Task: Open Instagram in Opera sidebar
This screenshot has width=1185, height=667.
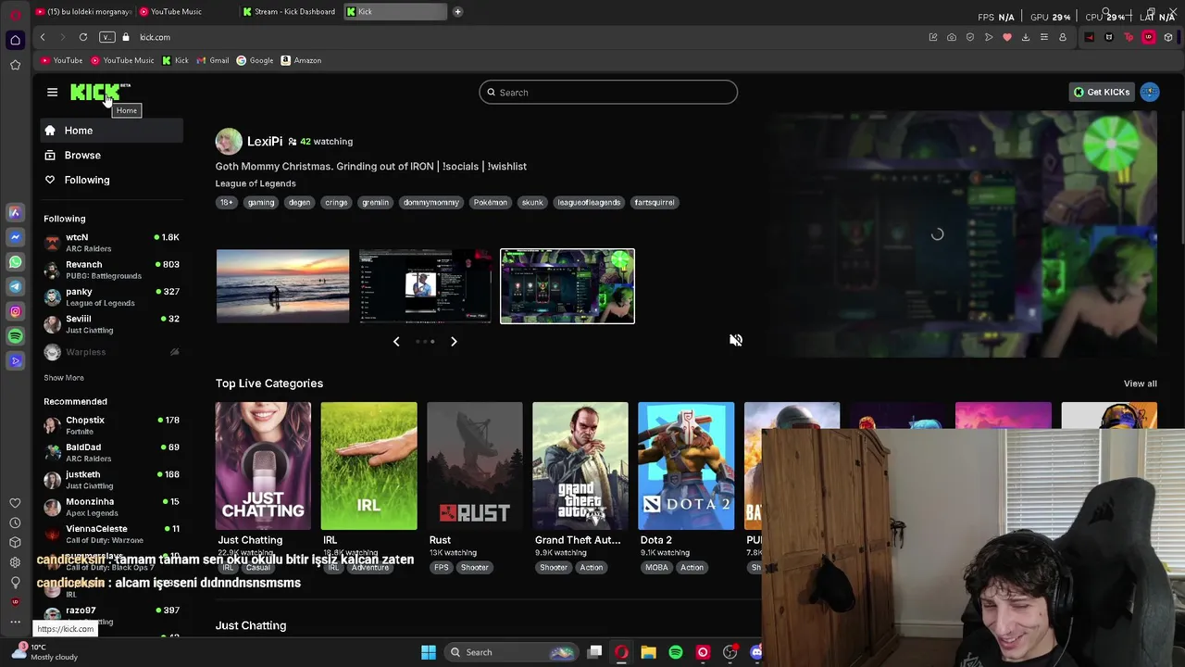Action: (15, 311)
